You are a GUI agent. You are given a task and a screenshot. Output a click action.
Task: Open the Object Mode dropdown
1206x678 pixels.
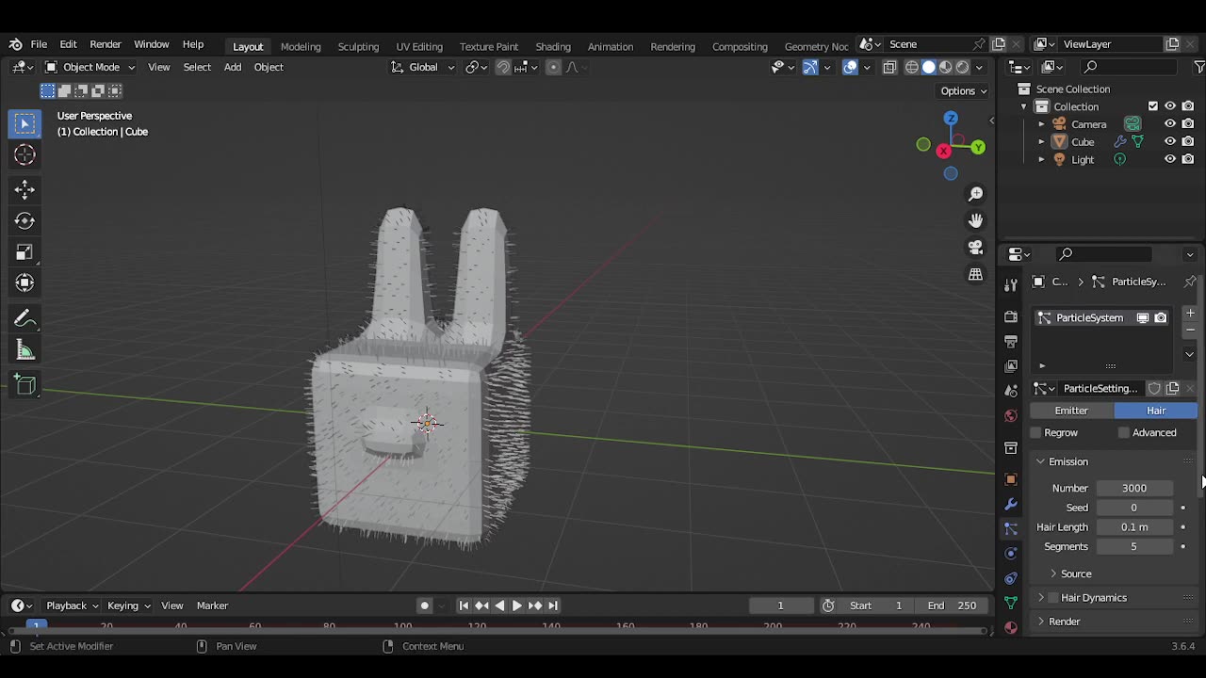[90, 67]
